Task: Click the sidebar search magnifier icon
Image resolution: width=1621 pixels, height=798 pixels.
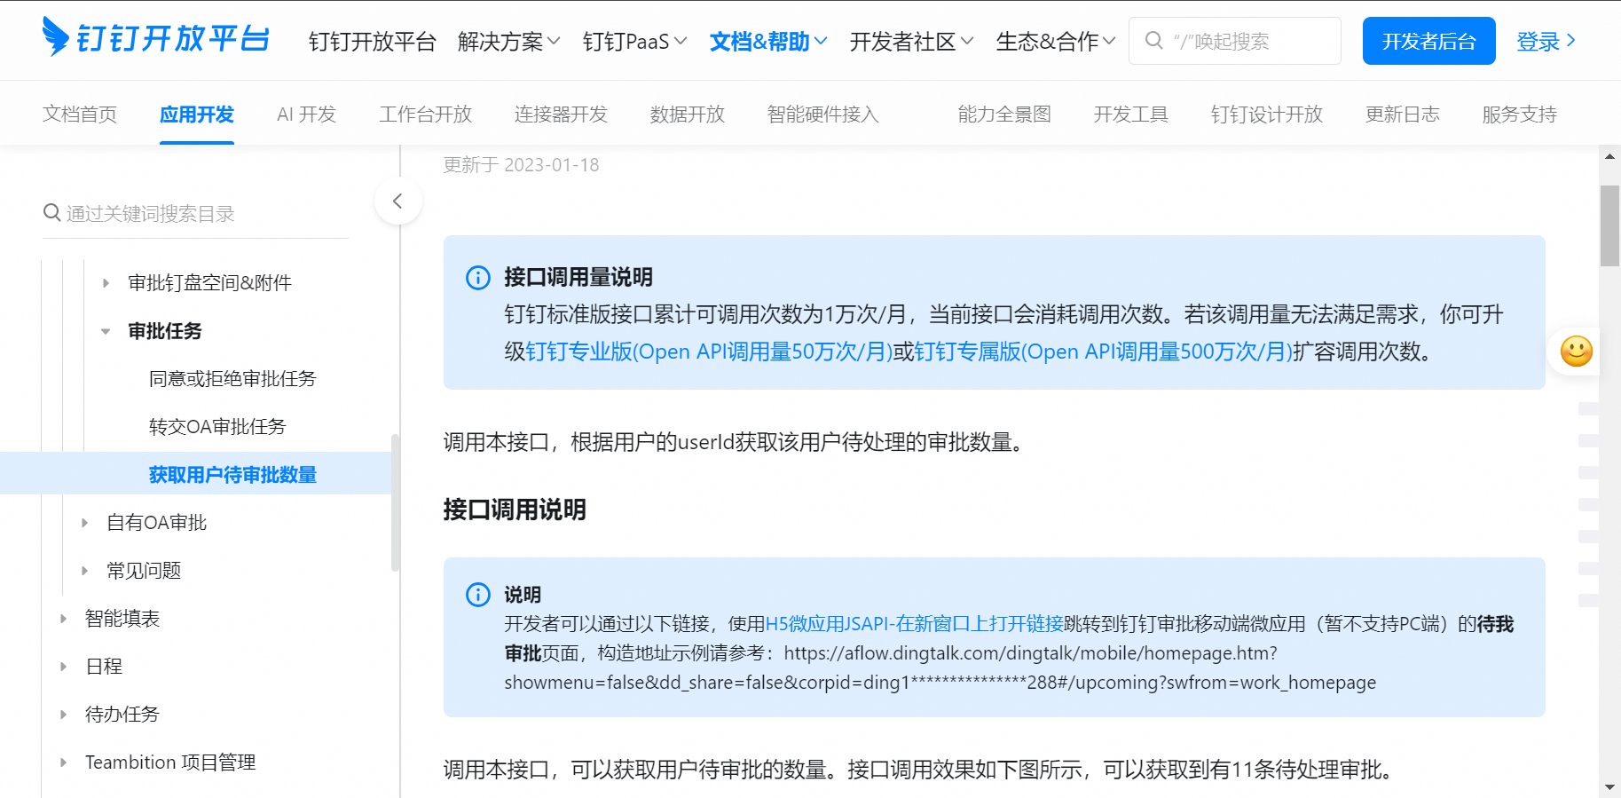Action: coord(52,213)
